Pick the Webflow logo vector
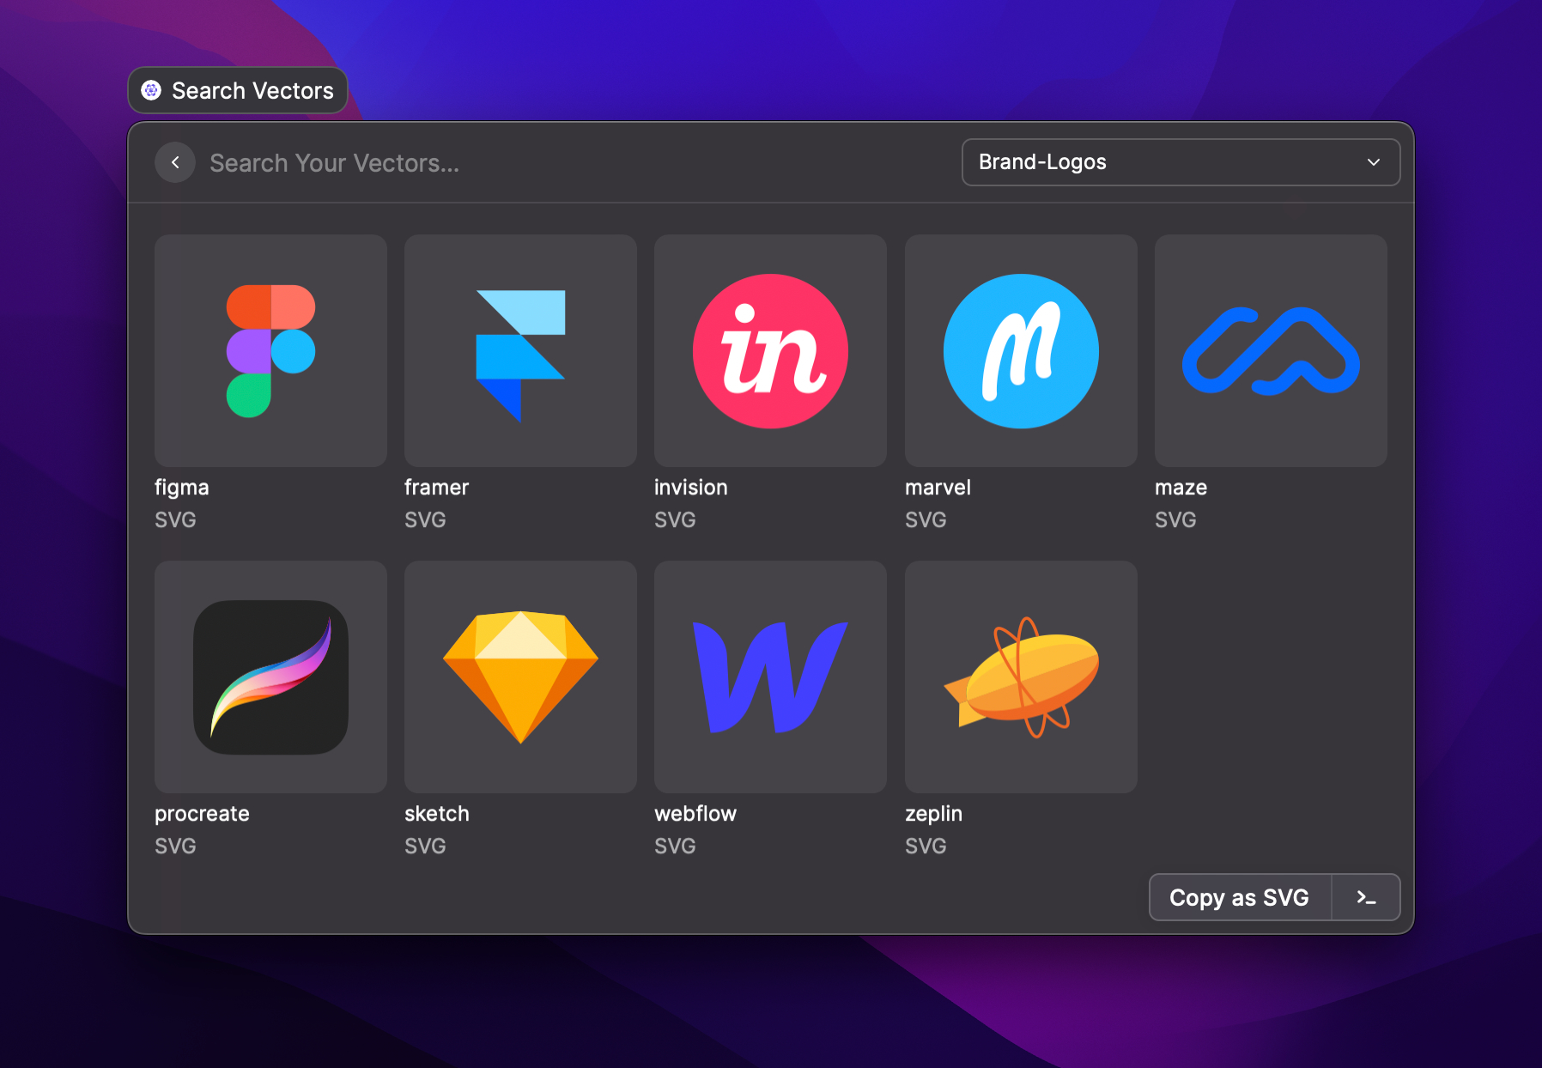 770,677
